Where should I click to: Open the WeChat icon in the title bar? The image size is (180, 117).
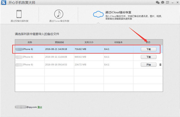tap(157, 2)
